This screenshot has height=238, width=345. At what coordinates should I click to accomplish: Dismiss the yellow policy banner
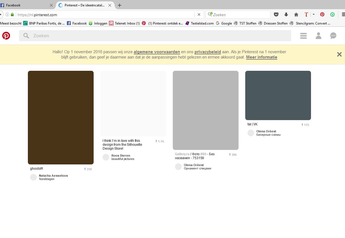[x=339, y=54]
